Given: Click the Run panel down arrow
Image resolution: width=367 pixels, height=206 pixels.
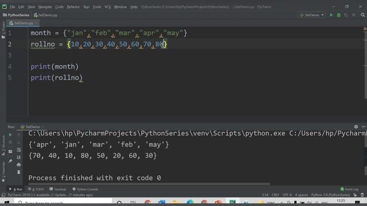Looking at the screenshot, I should click(x=19, y=142).
